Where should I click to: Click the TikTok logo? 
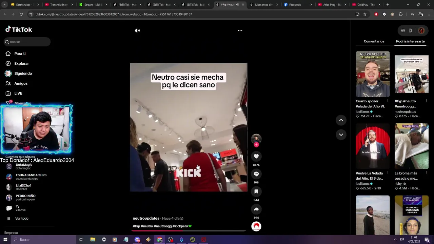coord(19,29)
